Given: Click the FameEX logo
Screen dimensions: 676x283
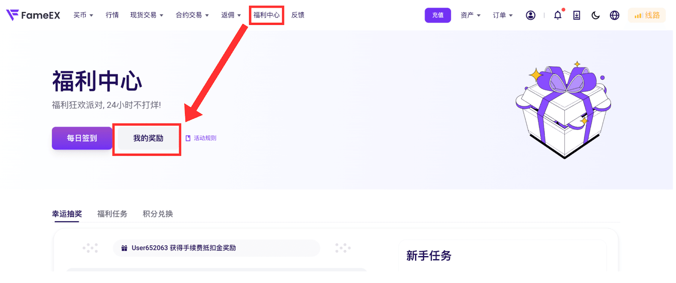Looking at the screenshot, I should (x=33, y=15).
